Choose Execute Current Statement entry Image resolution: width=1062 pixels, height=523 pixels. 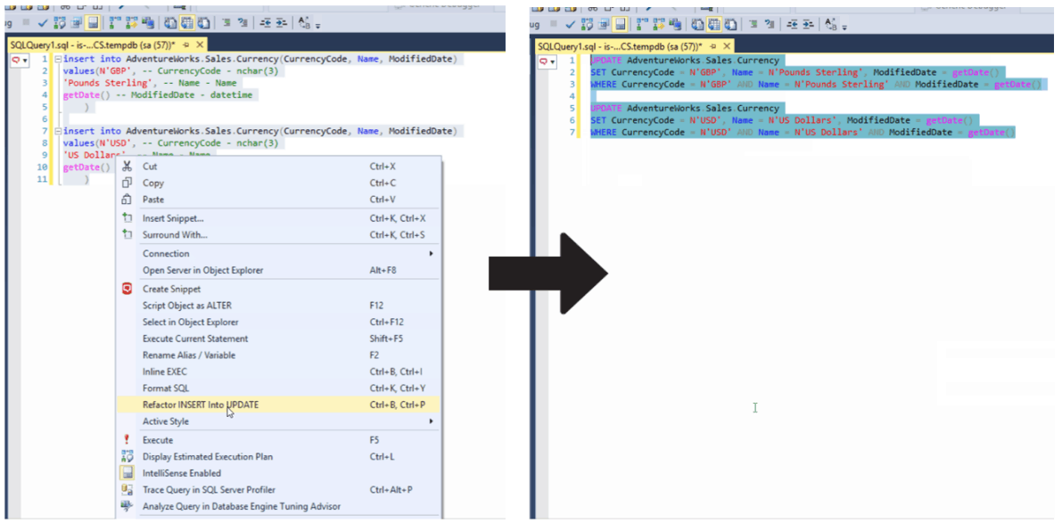(278, 339)
